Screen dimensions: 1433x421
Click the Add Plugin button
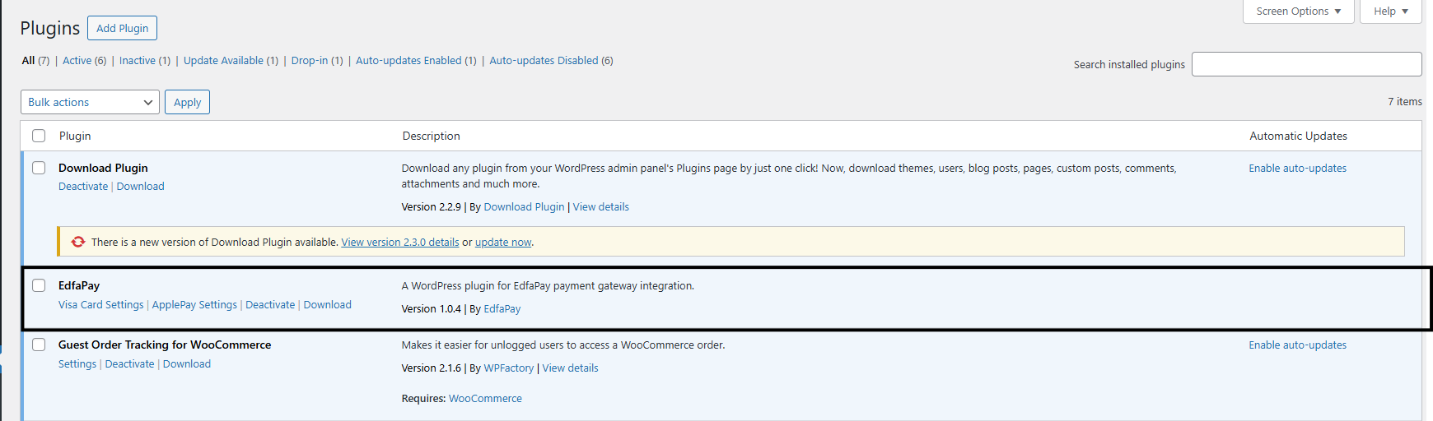click(x=122, y=28)
